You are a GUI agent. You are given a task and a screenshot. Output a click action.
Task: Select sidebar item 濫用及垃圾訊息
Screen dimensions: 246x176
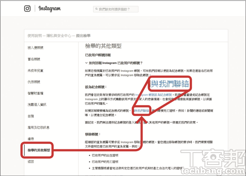click(39, 127)
